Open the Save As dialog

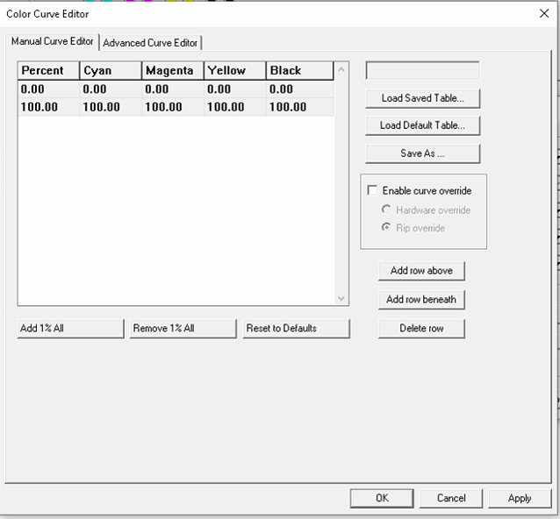[x=422, y=153]
